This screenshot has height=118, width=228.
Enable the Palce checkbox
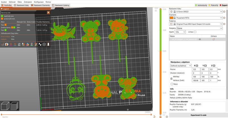coord(172,84)
